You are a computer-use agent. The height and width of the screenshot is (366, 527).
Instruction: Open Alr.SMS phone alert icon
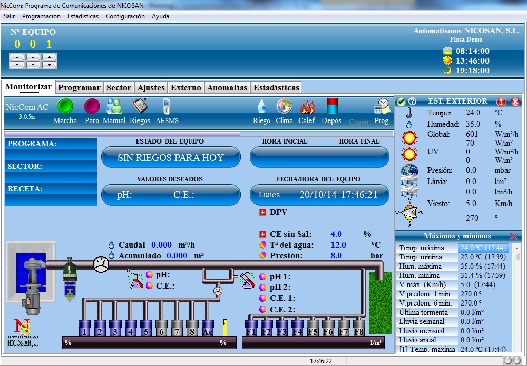click(x=167, y=107)
